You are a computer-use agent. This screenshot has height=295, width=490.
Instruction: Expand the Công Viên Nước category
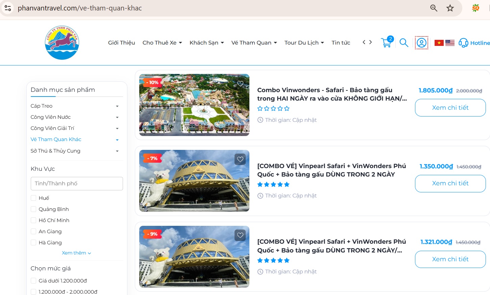tap(117, 117)
